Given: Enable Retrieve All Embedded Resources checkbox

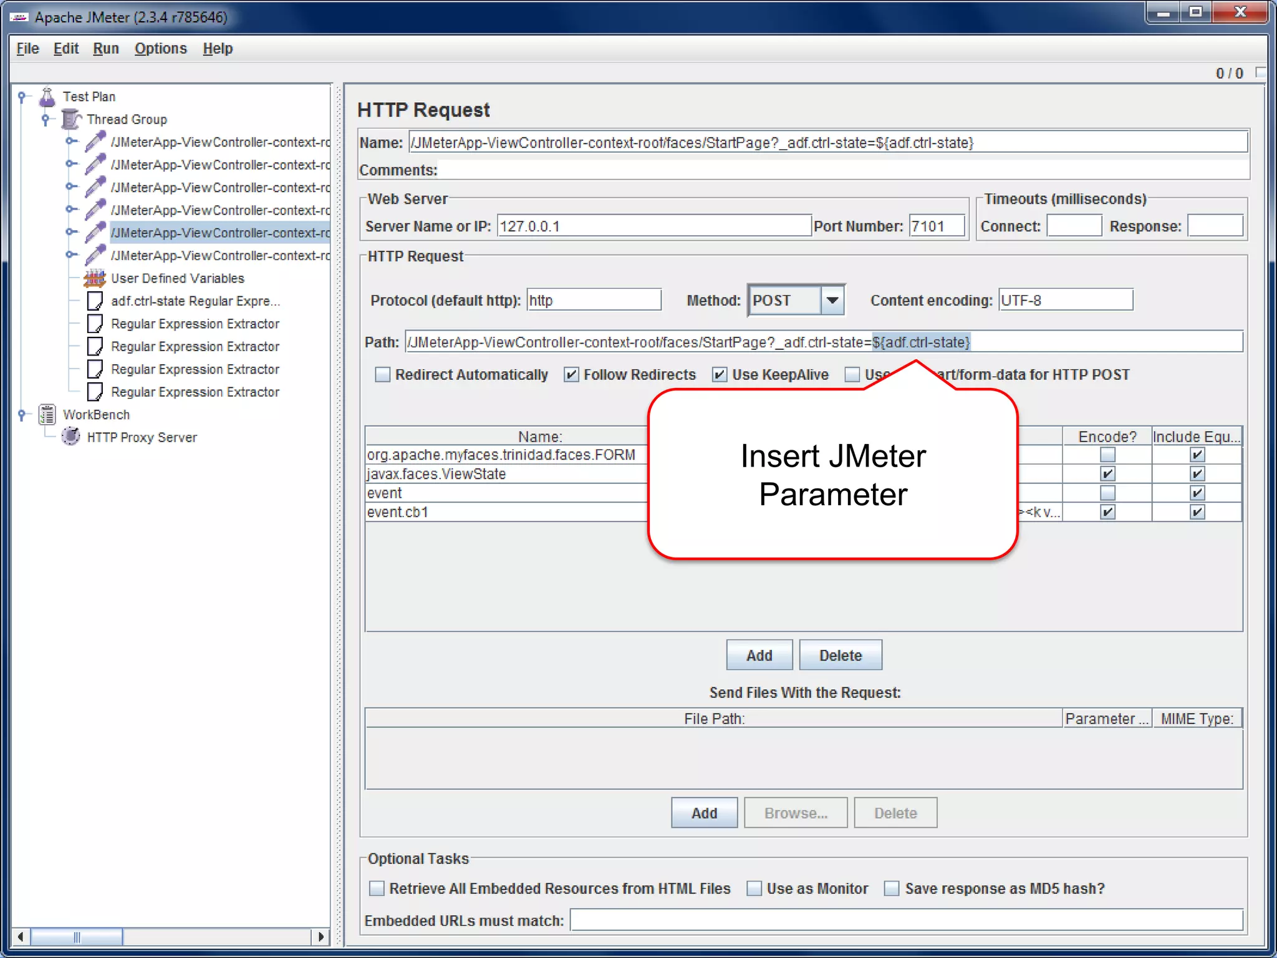Looking at the screenshot, I should 377,888.
